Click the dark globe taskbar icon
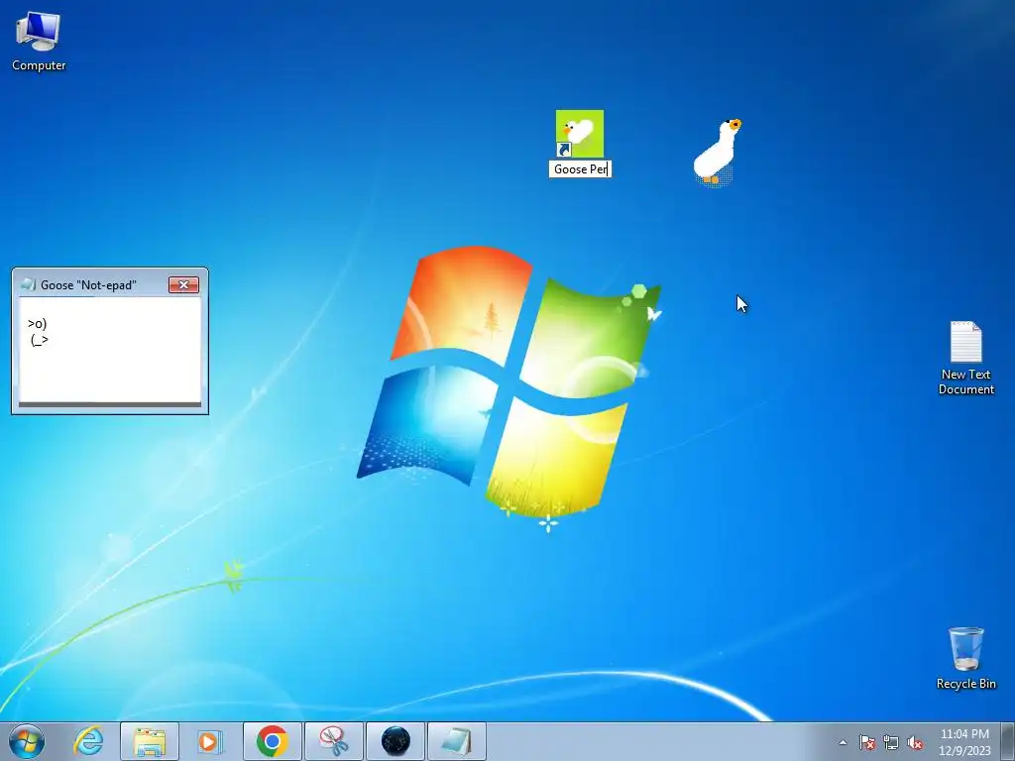The height and width of the screenshot is (761, 1015). click(395, 741)
